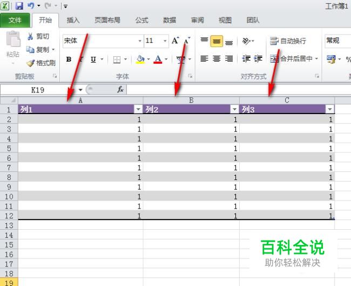Click the Borders icon
The width and height of the screenshot is (351, 286).
pos(117,59)
